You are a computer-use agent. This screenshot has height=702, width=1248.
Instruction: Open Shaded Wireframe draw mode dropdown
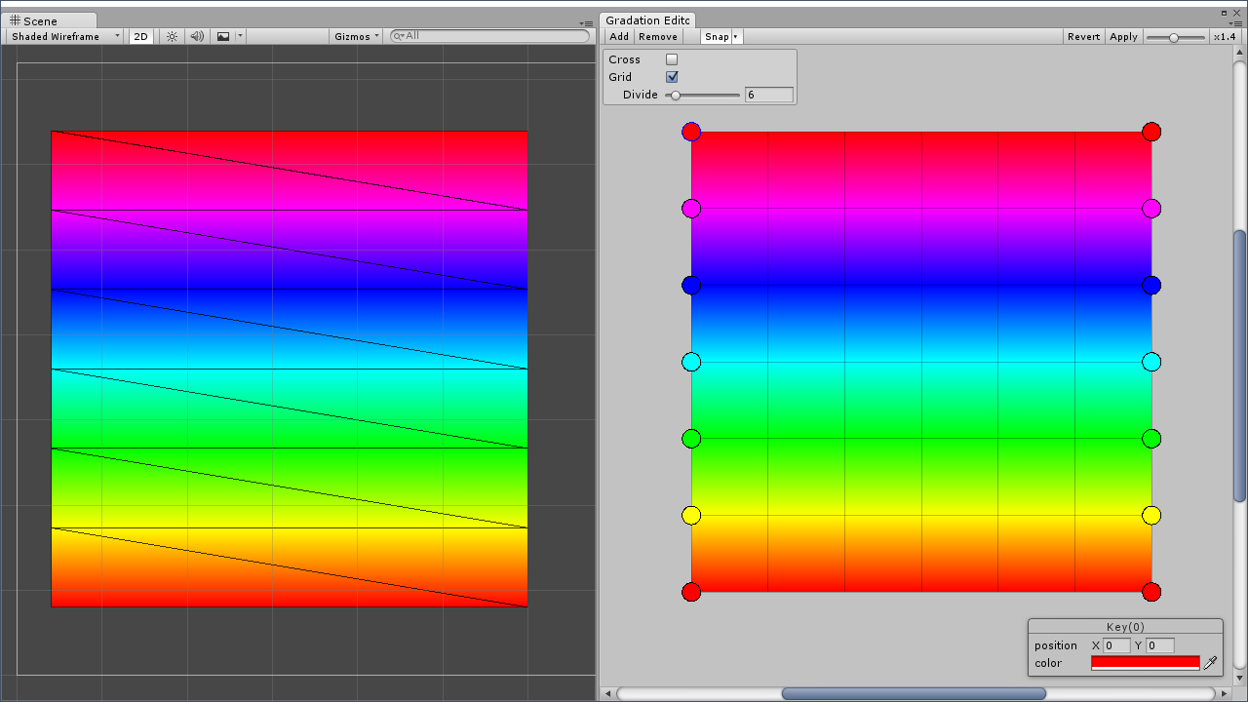(x=64, y=36)
